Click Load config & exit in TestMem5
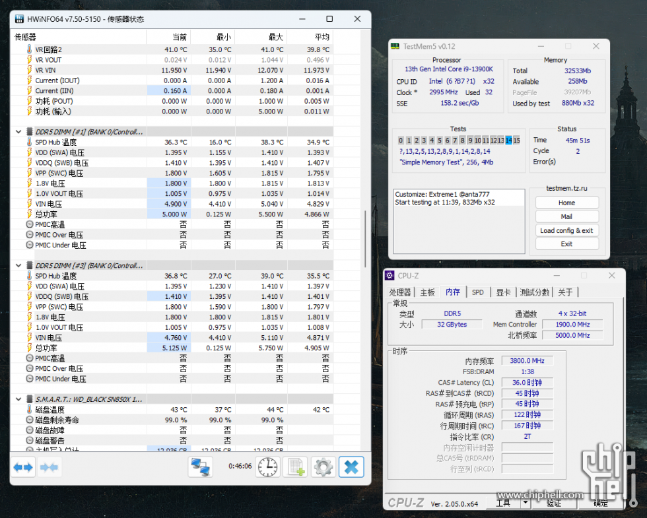Image resolution: width=647 pixels, height=518 pixels. tap(566, 230)
